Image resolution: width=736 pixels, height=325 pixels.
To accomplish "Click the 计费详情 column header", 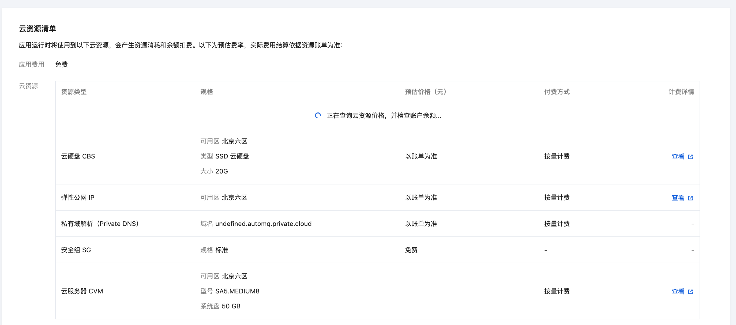I will coord(681,92).
